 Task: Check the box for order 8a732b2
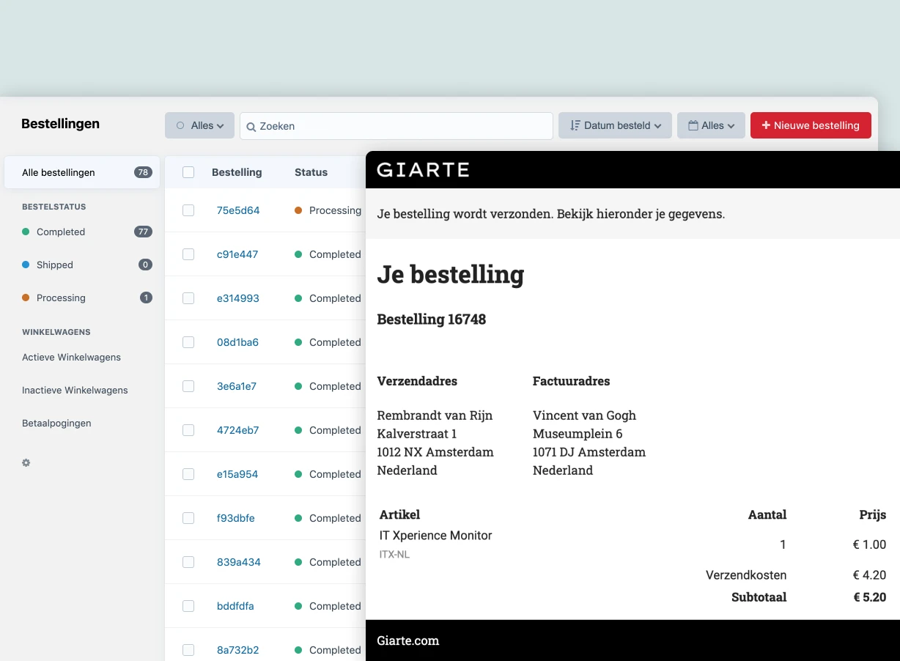pyautogui.click(x=188, y=650)
